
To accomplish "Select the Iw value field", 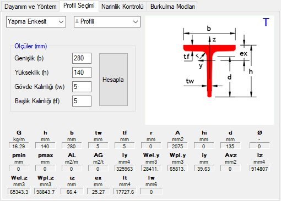I will [152, 192].
